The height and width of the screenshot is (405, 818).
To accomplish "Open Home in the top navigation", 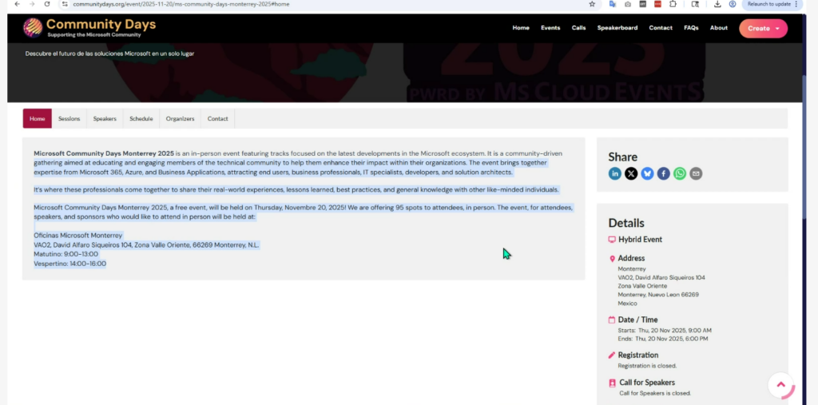I will (x=521, y=28).
